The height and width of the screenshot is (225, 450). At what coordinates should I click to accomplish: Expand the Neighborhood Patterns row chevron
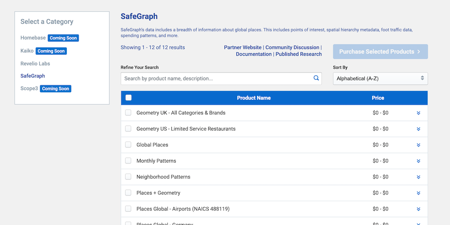click(418, 177)
